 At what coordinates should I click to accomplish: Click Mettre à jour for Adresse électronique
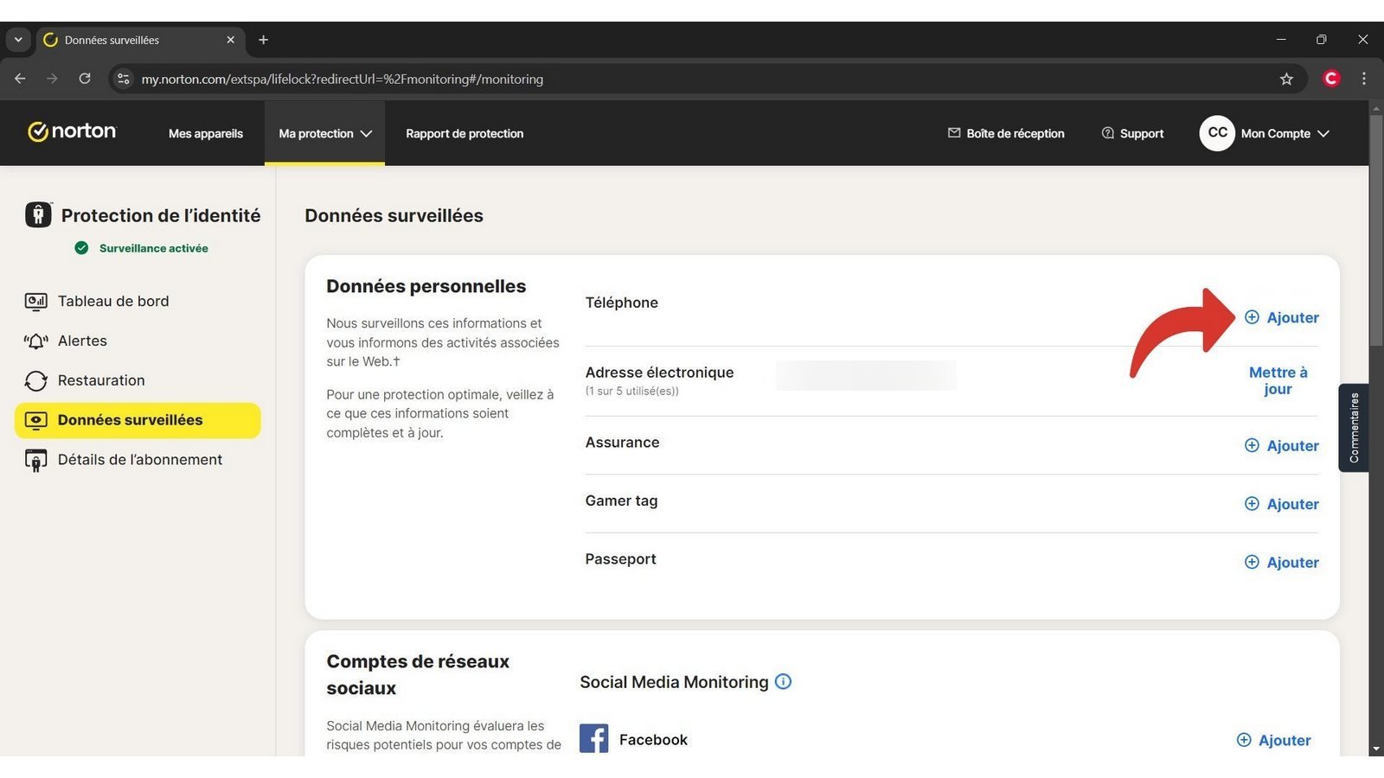[1278, 380]
